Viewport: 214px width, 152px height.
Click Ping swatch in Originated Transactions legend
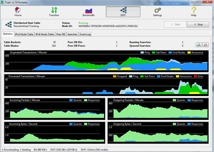click(142, 53)
